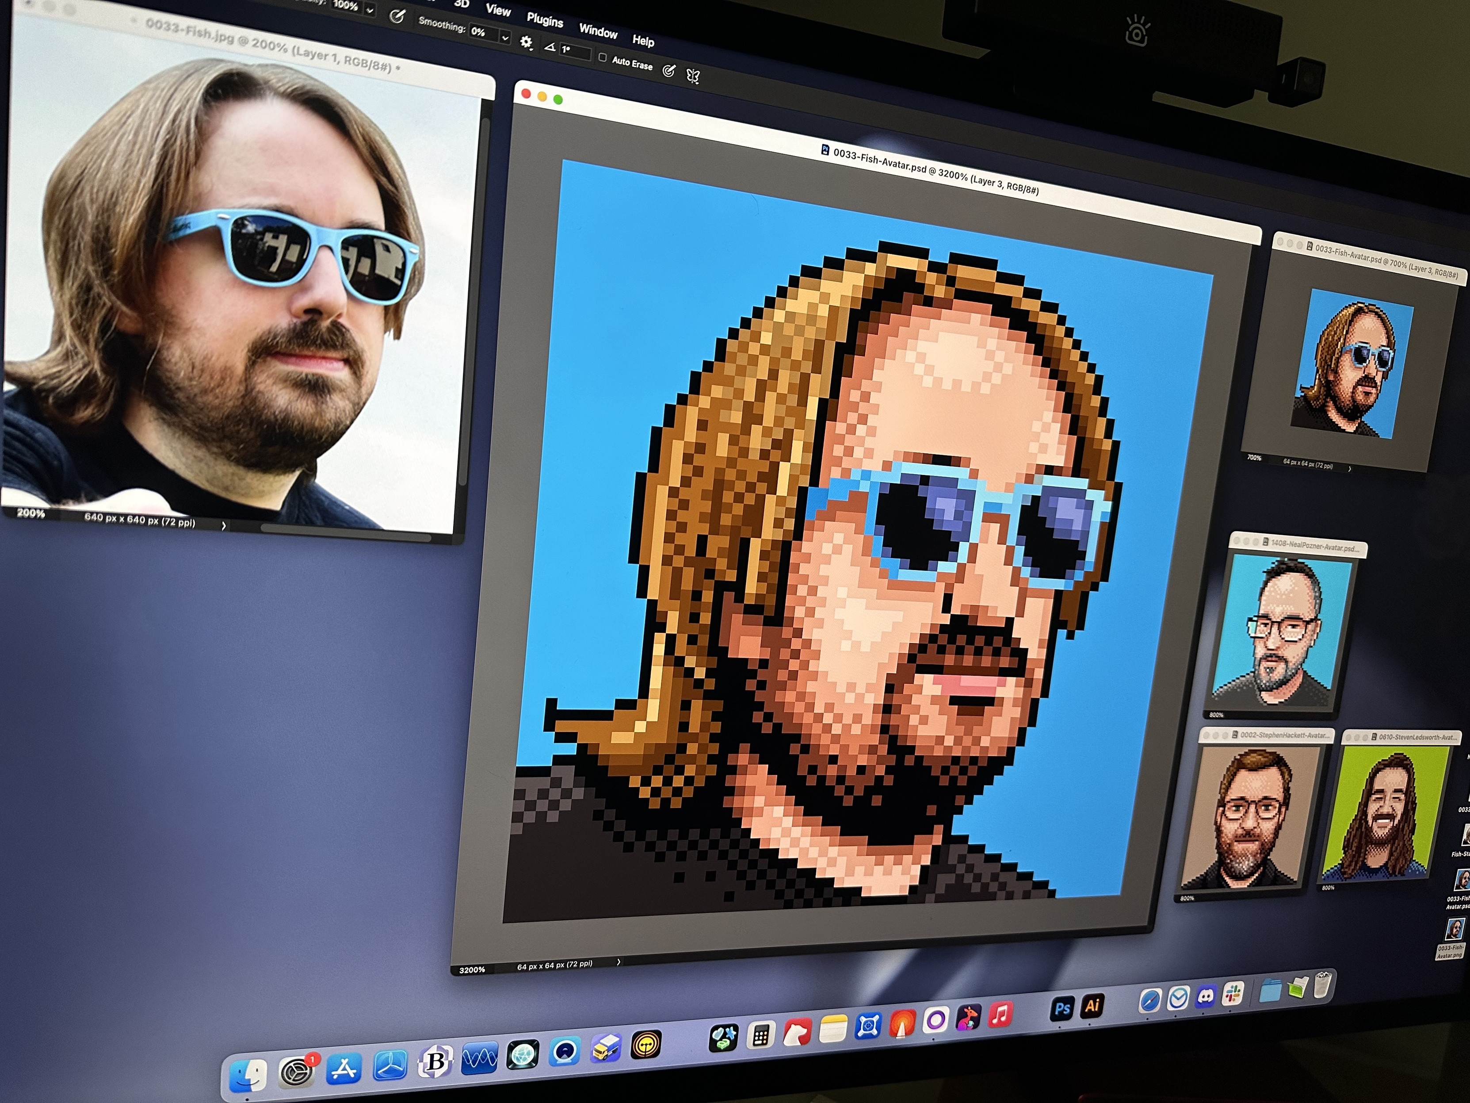Click the Smoothing 0% input field

click(x=485, y=33)
